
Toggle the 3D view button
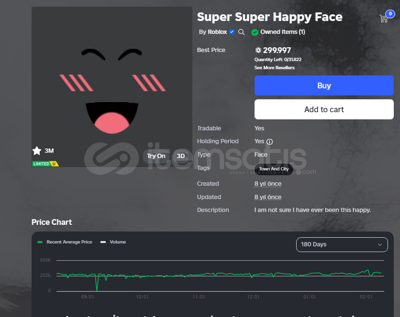(x=180, y=156)
